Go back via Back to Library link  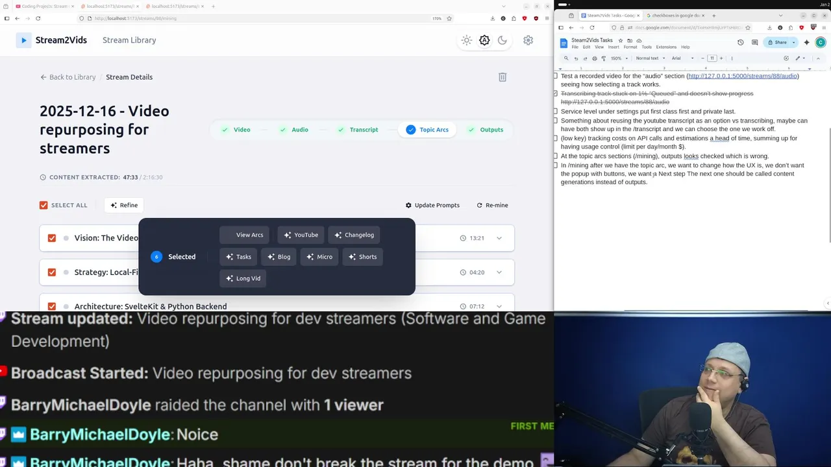click(68, 77)
